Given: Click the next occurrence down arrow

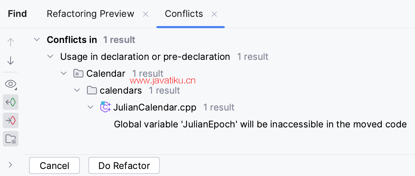Looking at the screenshot, I should pos(11,61).
